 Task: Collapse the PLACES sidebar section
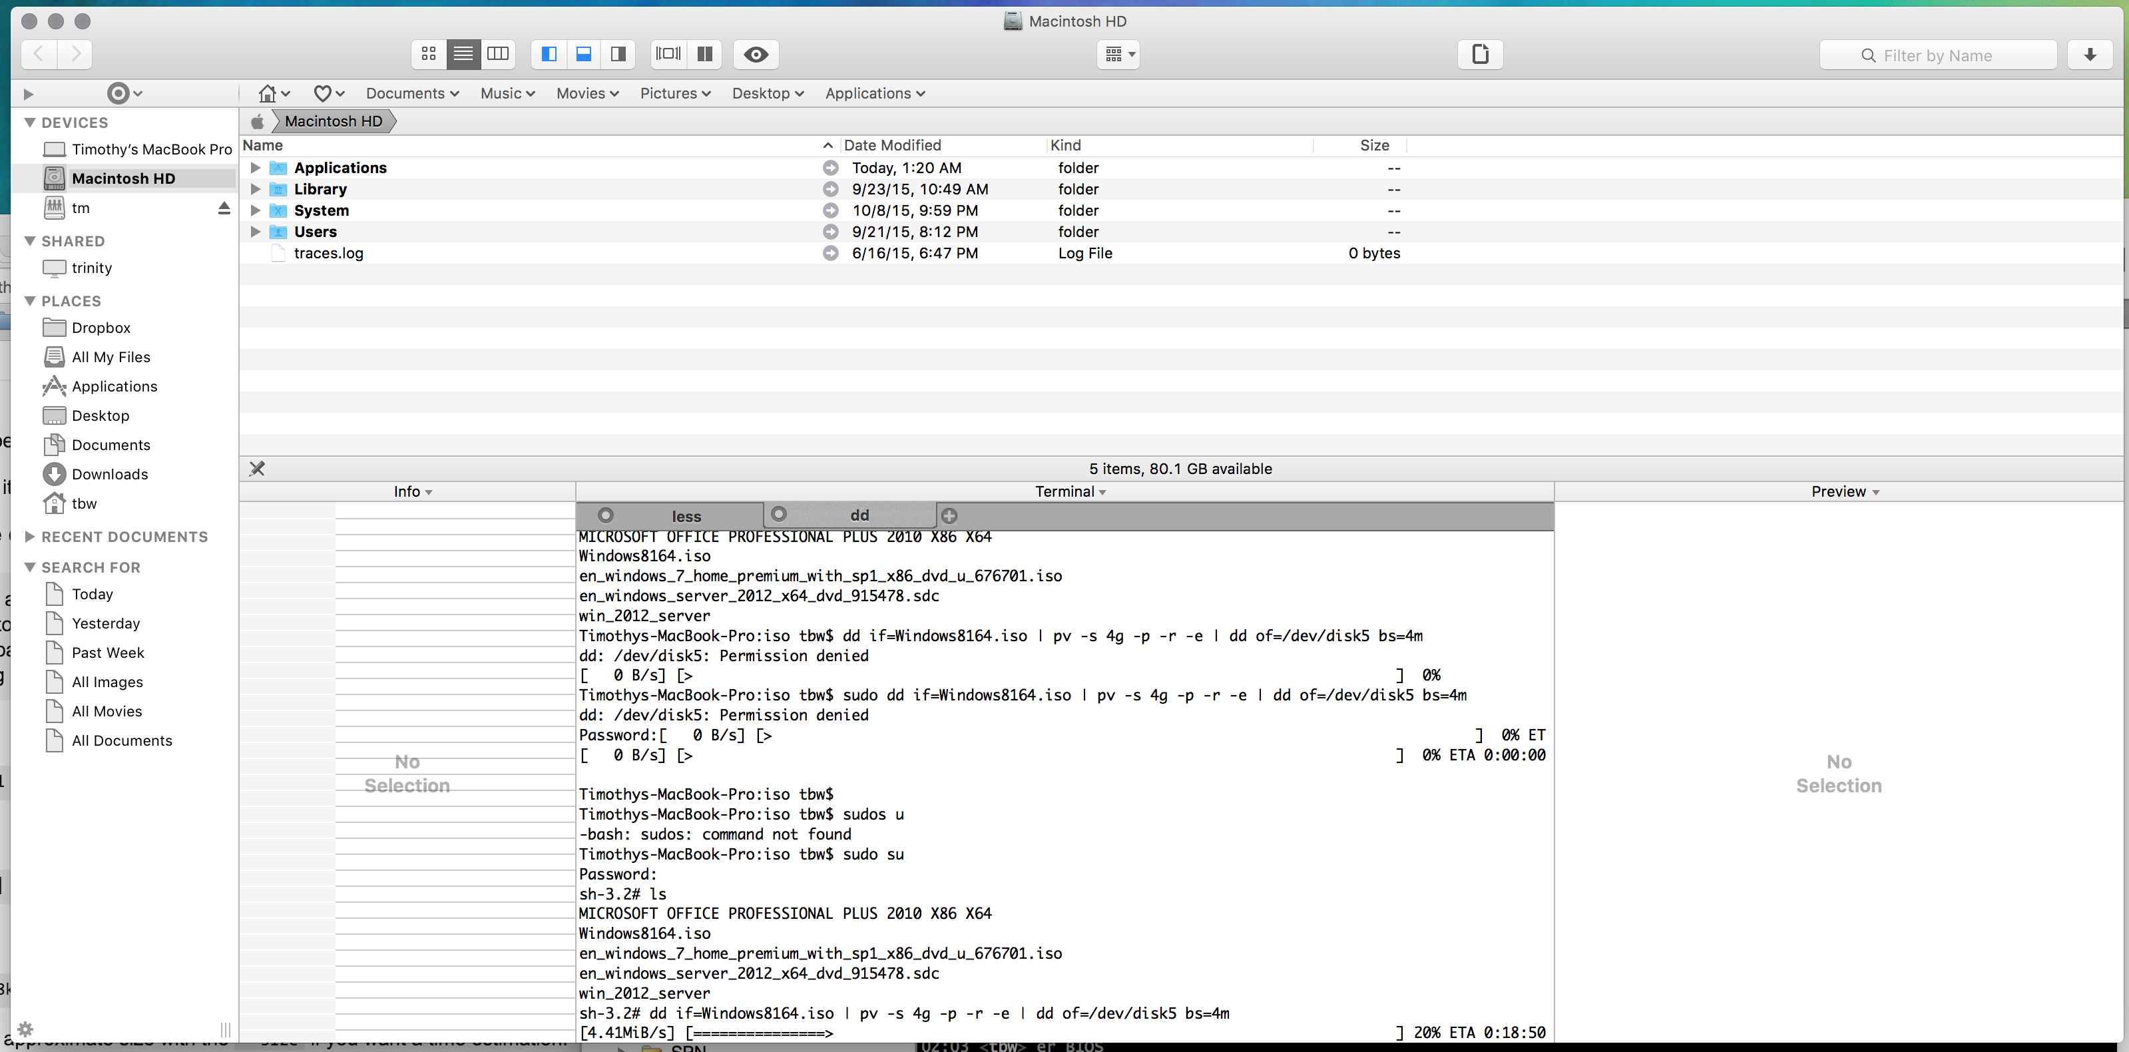(30, 301)
